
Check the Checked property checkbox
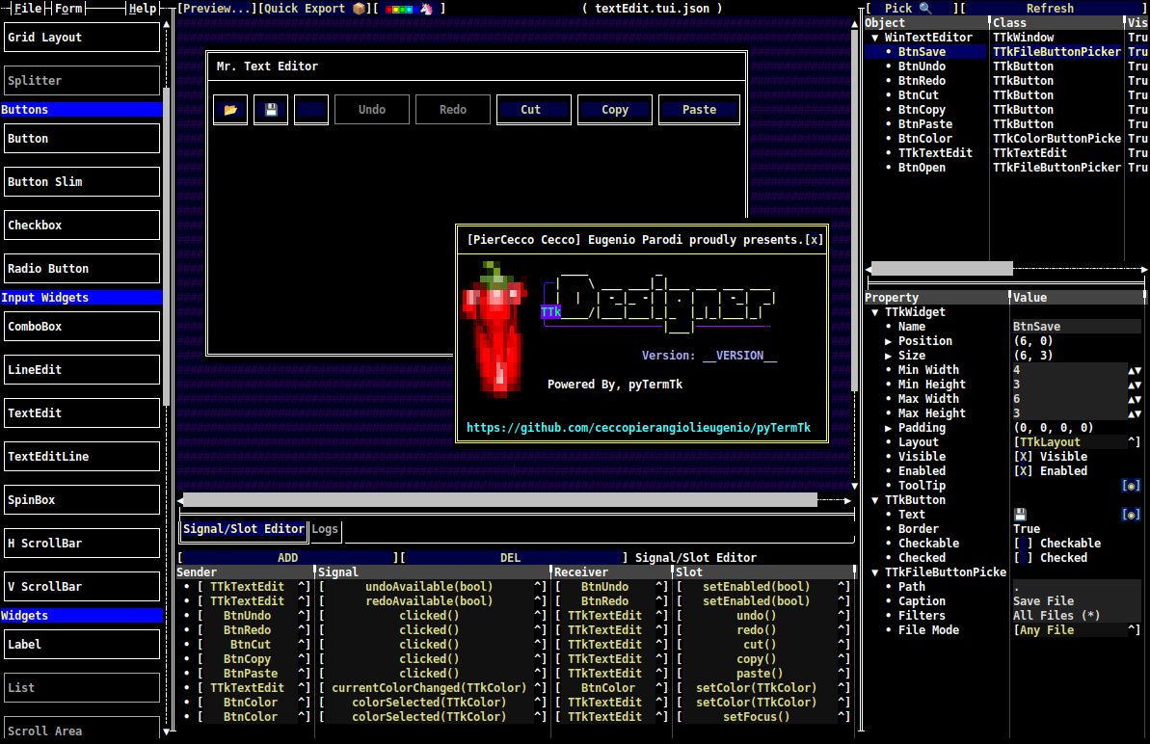tap(1024, 557)
